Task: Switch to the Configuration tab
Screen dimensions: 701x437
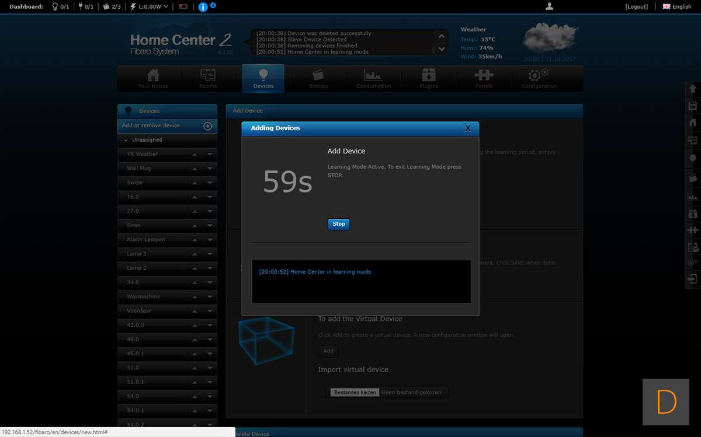Action: pos(539,79)
